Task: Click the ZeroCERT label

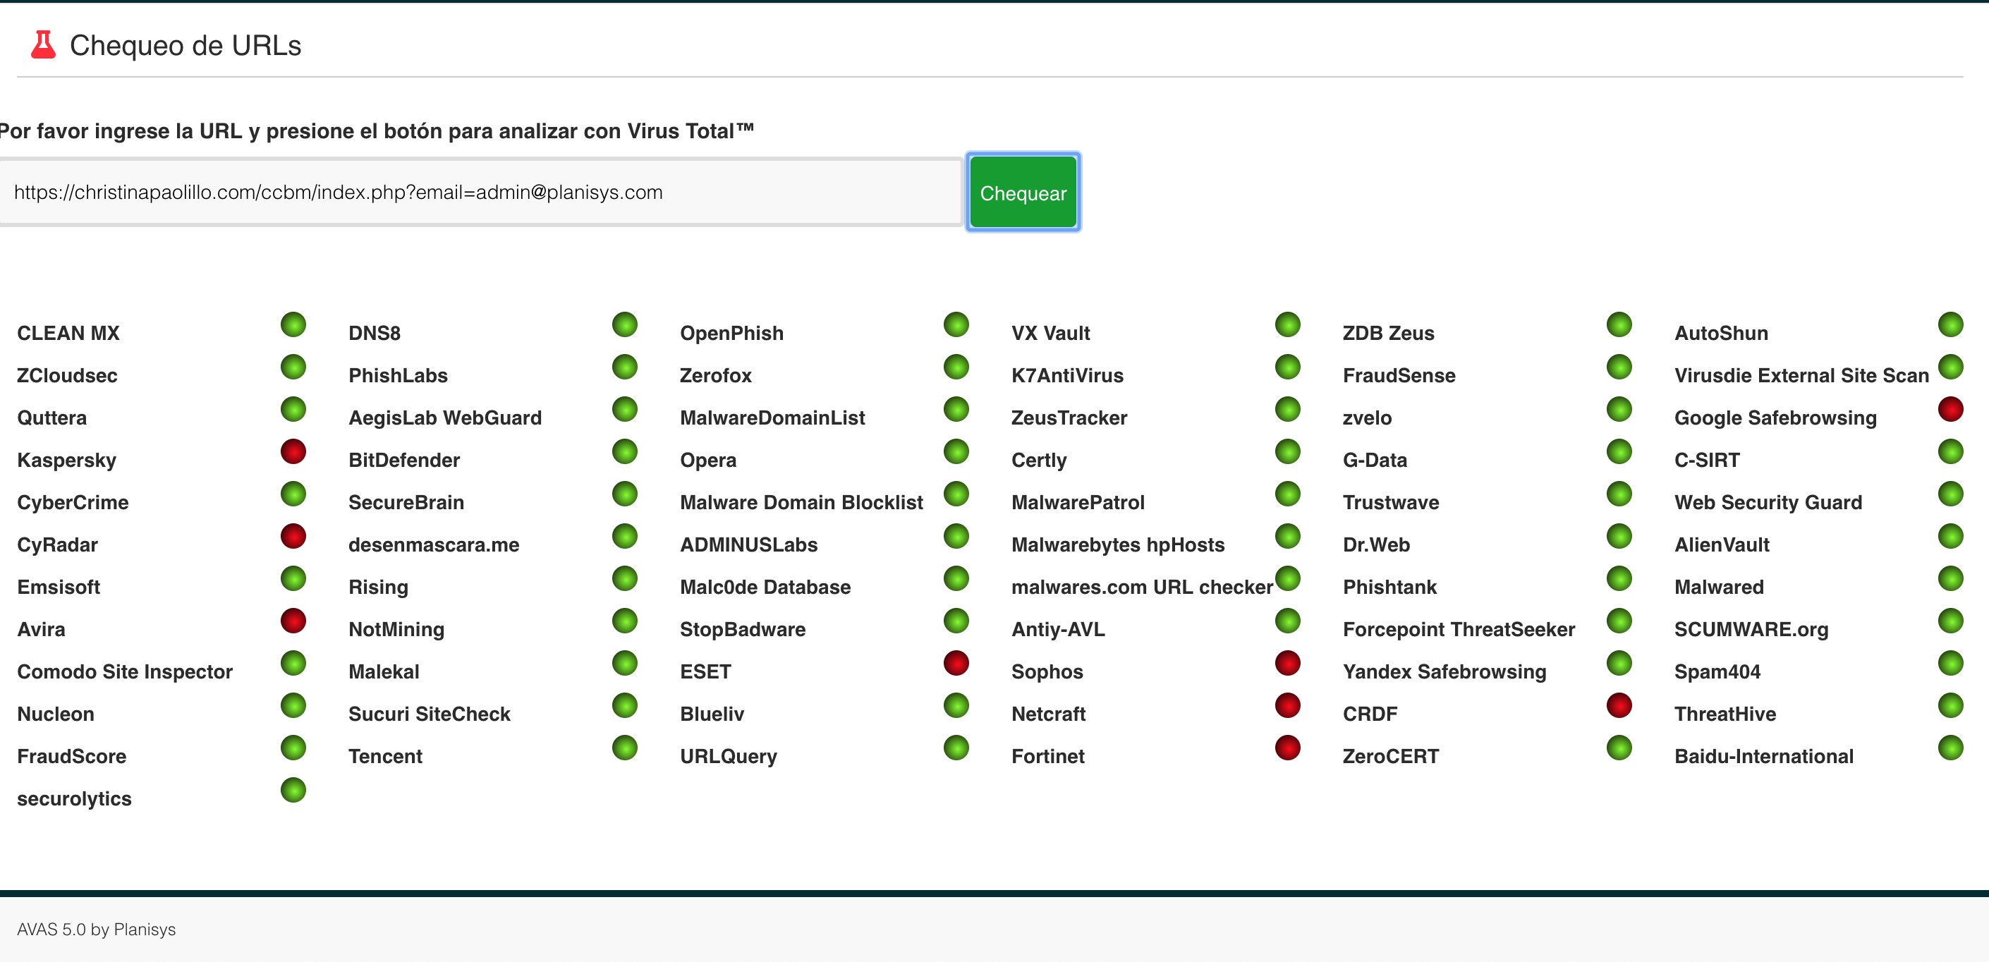Action: (x=1392, y=756)
